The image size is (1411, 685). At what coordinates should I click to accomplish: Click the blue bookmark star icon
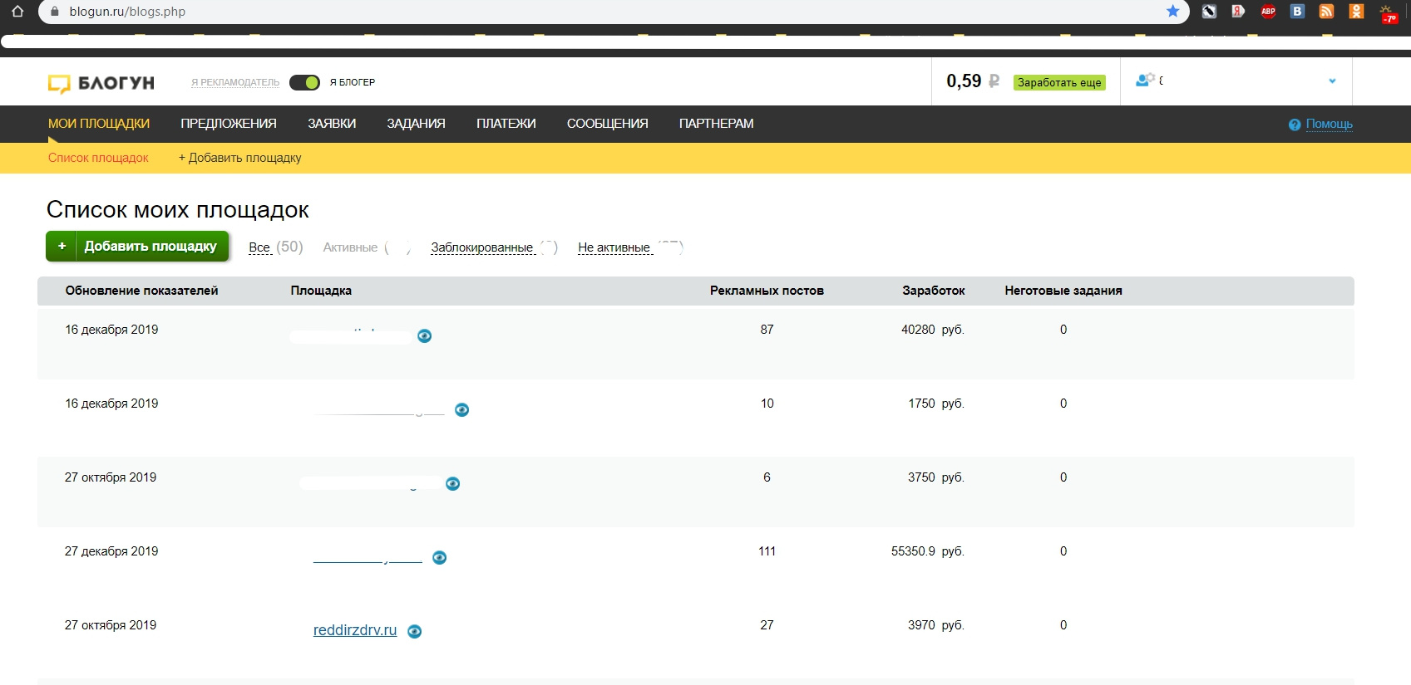point(1172,11)
